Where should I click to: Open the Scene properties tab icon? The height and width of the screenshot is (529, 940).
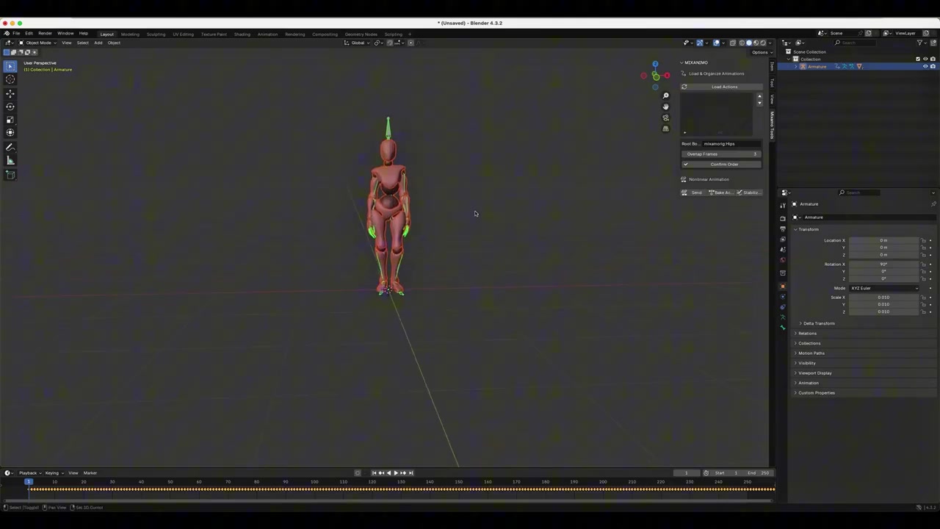(783, 250)
